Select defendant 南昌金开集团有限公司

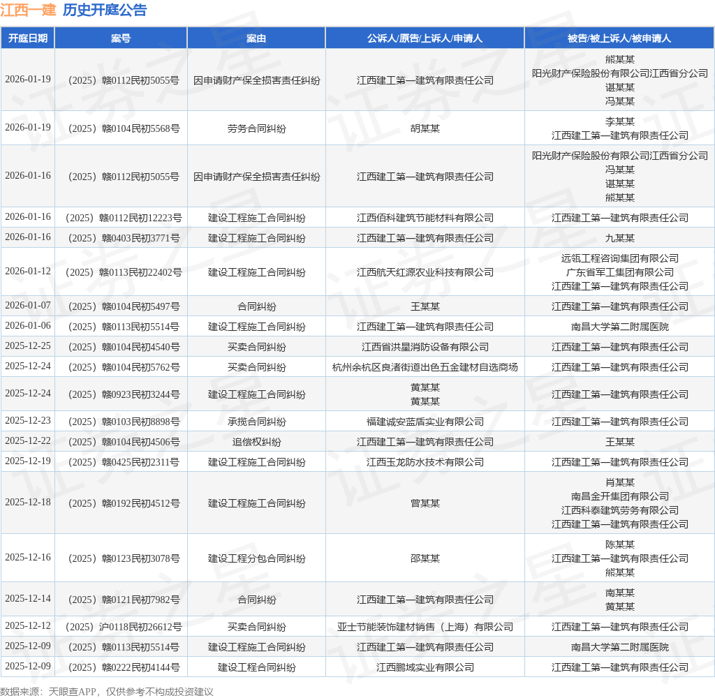(x=619, y=496)
